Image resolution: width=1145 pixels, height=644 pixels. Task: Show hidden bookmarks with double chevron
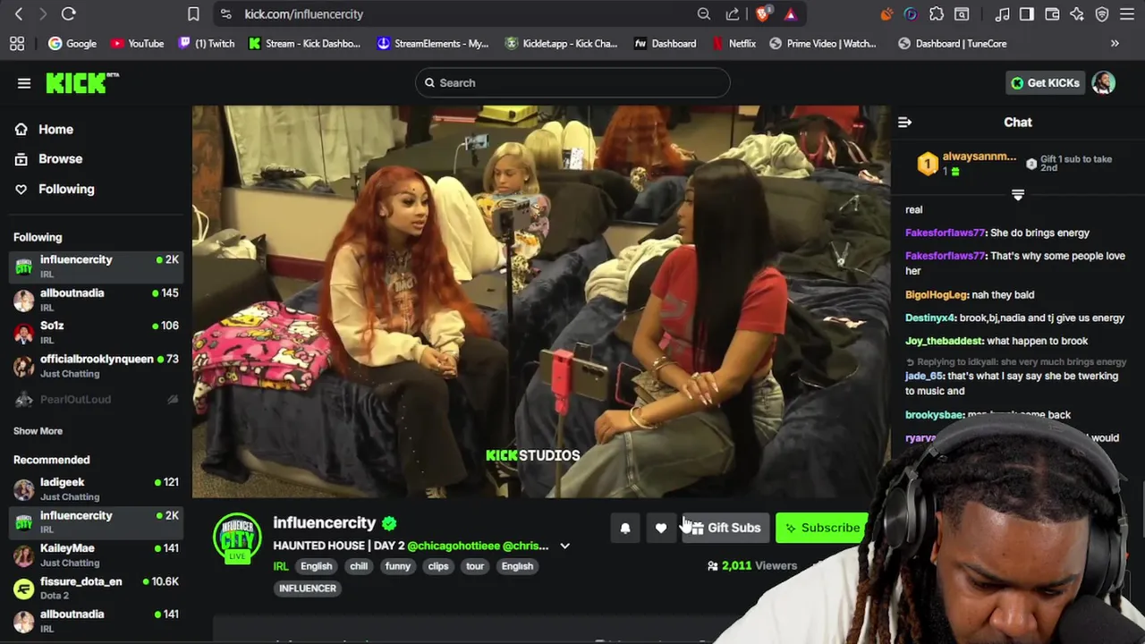pos(1115,43)
